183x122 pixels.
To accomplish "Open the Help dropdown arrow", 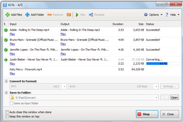I will coord(179,15).
